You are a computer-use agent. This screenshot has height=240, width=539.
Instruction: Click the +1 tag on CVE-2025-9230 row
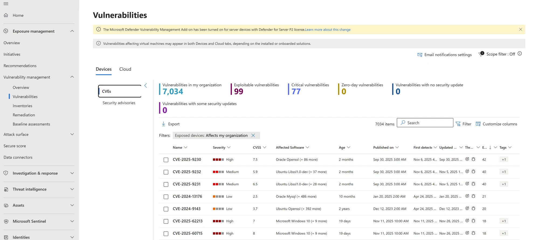504,159
